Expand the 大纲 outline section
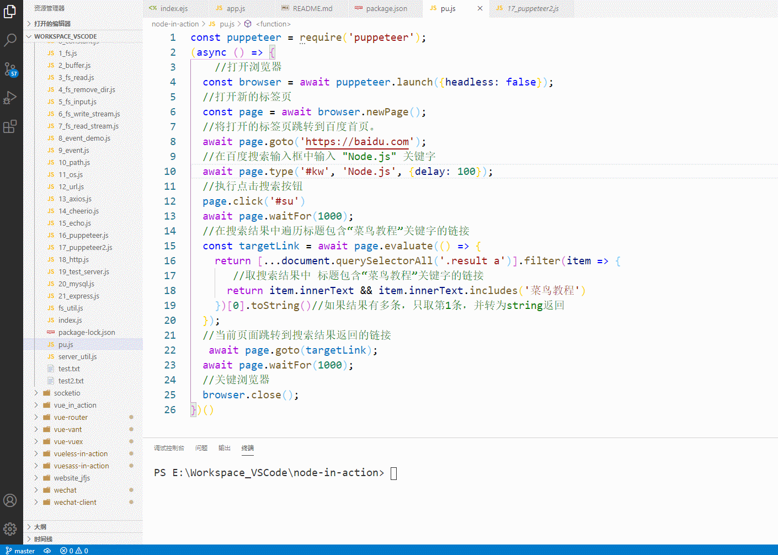 tap(83, 527)
